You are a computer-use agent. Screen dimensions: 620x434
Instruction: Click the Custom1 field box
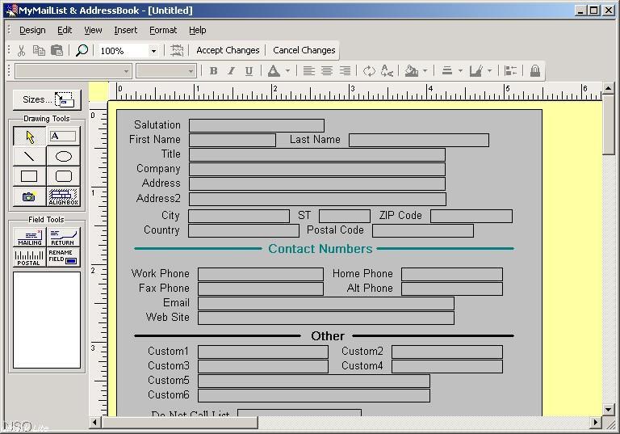tap(263, 352)
